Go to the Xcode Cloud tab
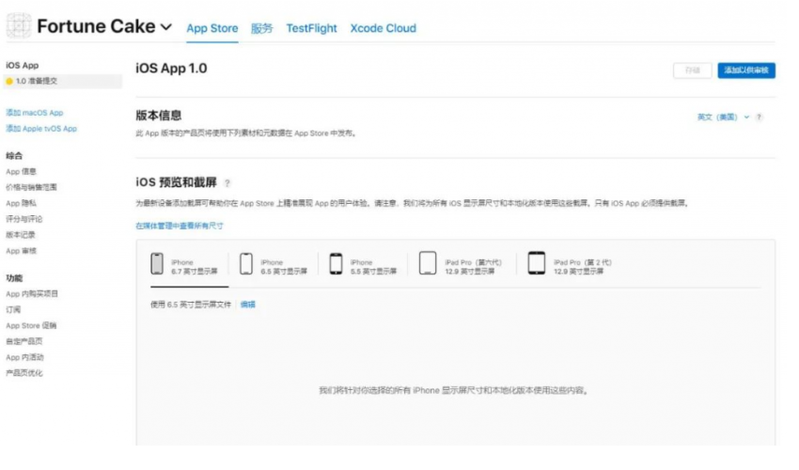This screenshot has height=470, width=799. [384, 28]
